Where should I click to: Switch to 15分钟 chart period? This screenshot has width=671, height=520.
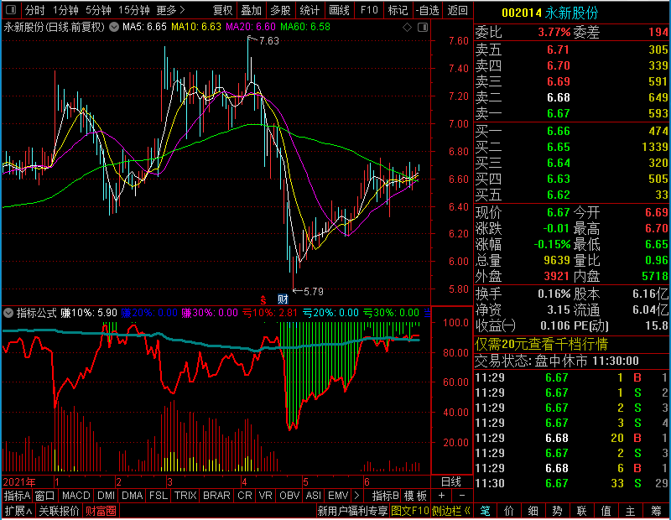133,10
